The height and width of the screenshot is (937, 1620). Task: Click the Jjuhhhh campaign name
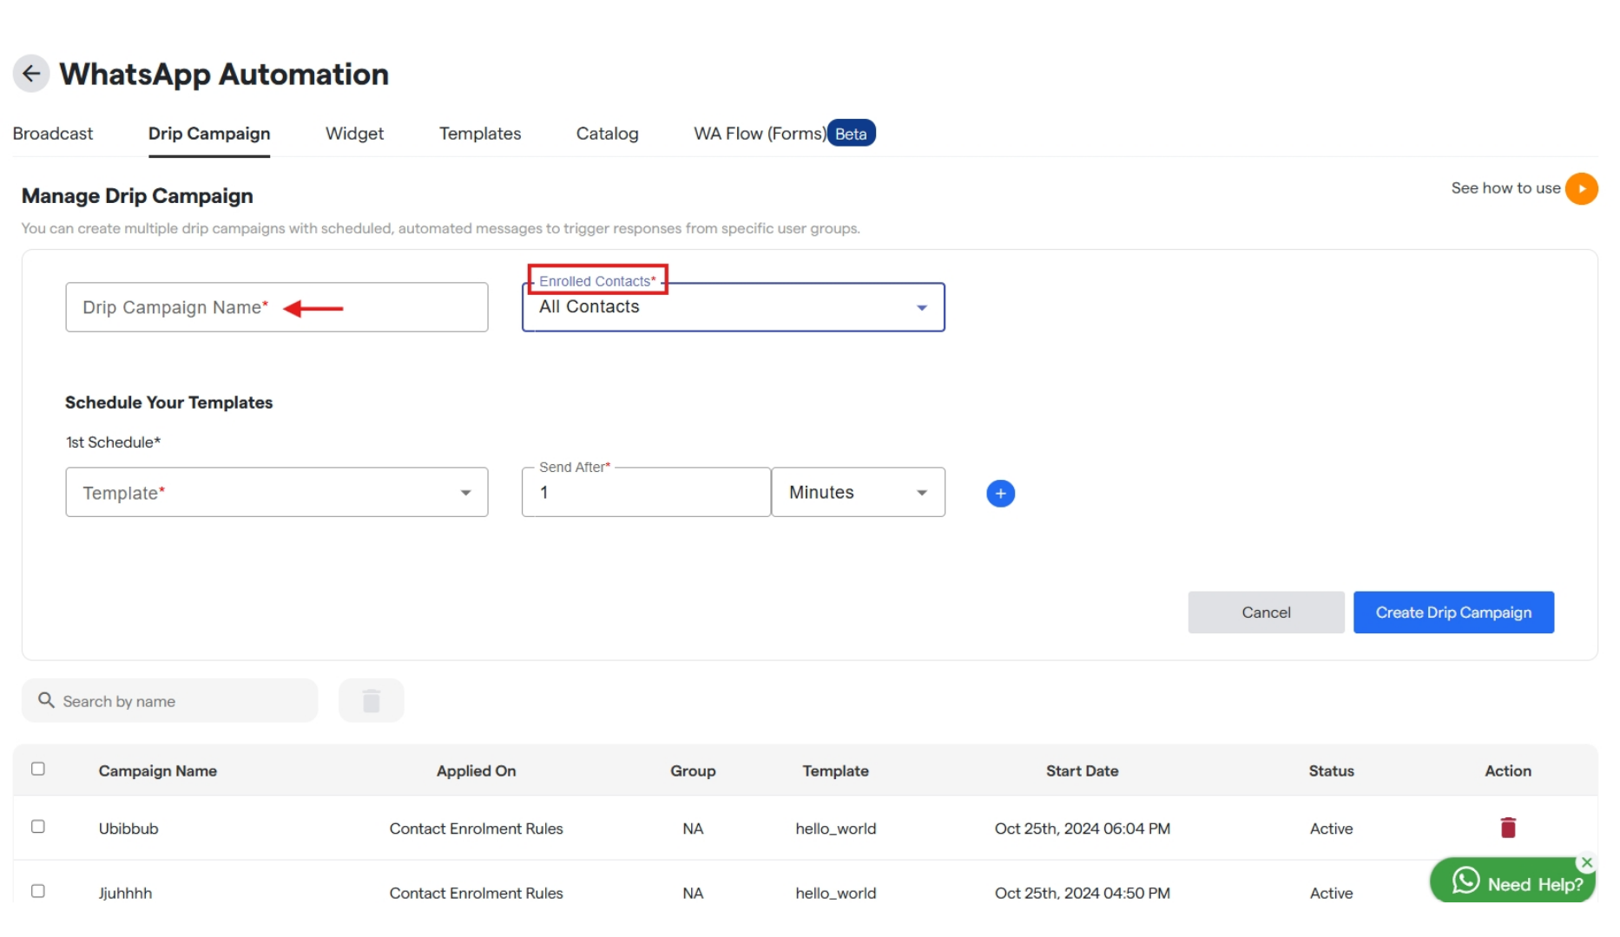point(125,893)
